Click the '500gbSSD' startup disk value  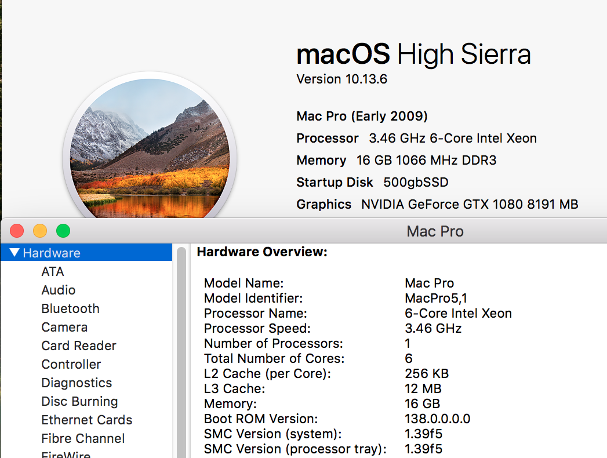(416, 183)
